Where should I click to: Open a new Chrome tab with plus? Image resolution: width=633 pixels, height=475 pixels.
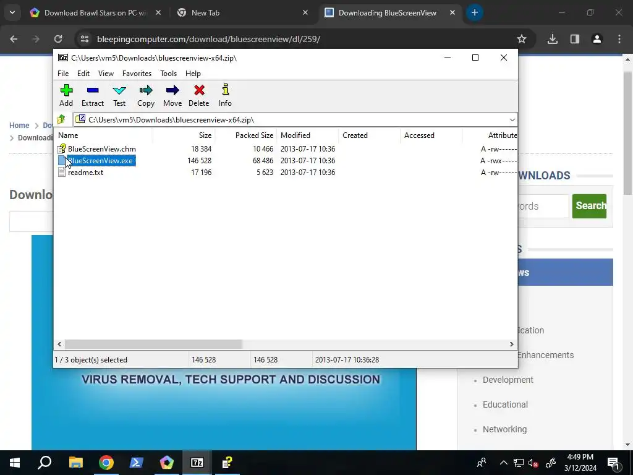475,12
